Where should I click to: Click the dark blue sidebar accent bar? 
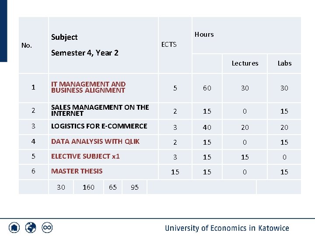tap(3, 31)
